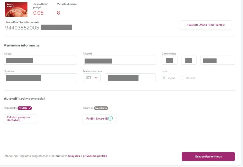Screen dimensions: 243x167
Task: Select the Vyras radio button
Action: pyautogui.click(x=164, y=78)
